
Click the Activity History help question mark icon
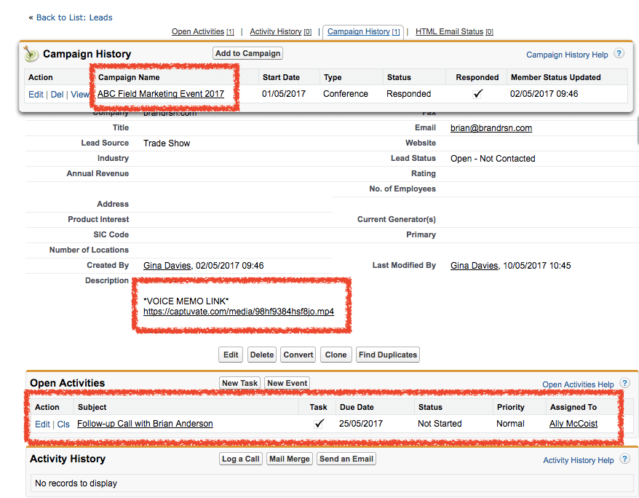(x=624, y=459)
